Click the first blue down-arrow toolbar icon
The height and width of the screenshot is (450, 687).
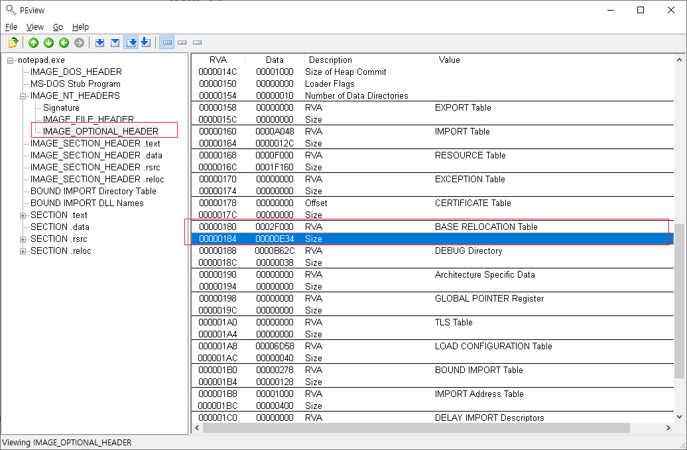(x=100, y=42)
